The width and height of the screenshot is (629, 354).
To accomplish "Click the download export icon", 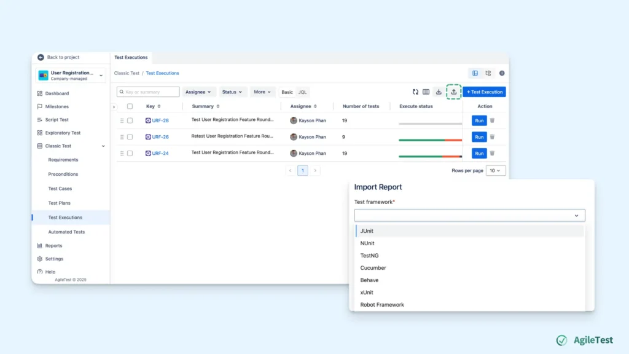I will [x=439, y=92].
